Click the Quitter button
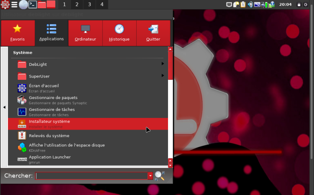 coord(153,33)
